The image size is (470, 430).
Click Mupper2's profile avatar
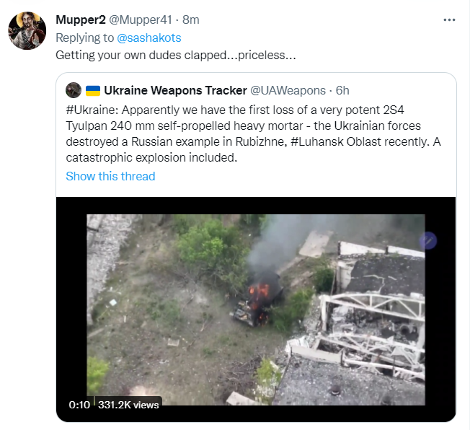click(27, 30)
